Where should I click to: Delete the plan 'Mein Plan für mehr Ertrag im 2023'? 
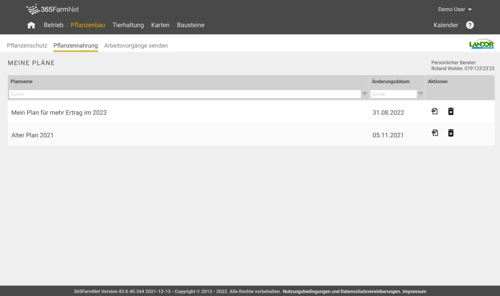(450, 112)
